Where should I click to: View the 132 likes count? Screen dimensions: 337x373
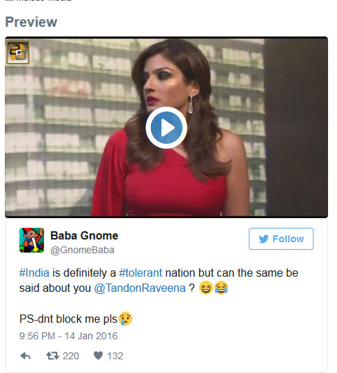[115, 356]
